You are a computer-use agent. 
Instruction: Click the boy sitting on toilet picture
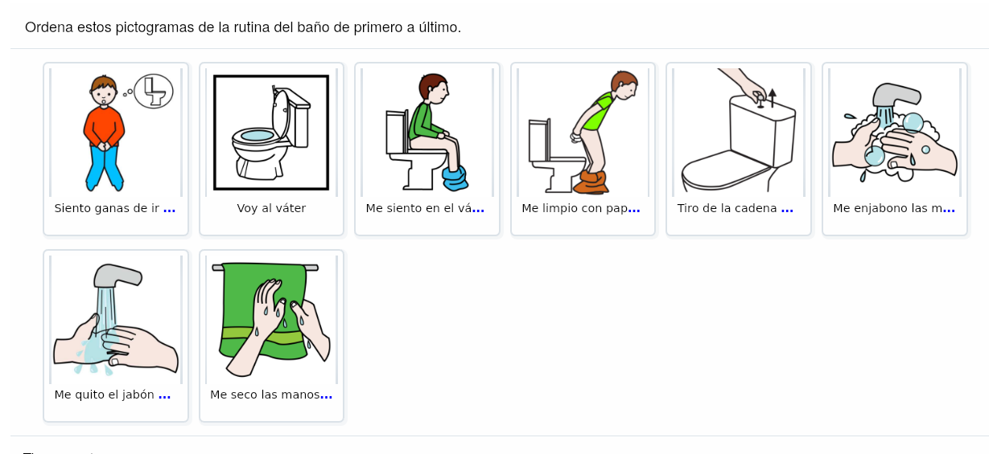427,132
